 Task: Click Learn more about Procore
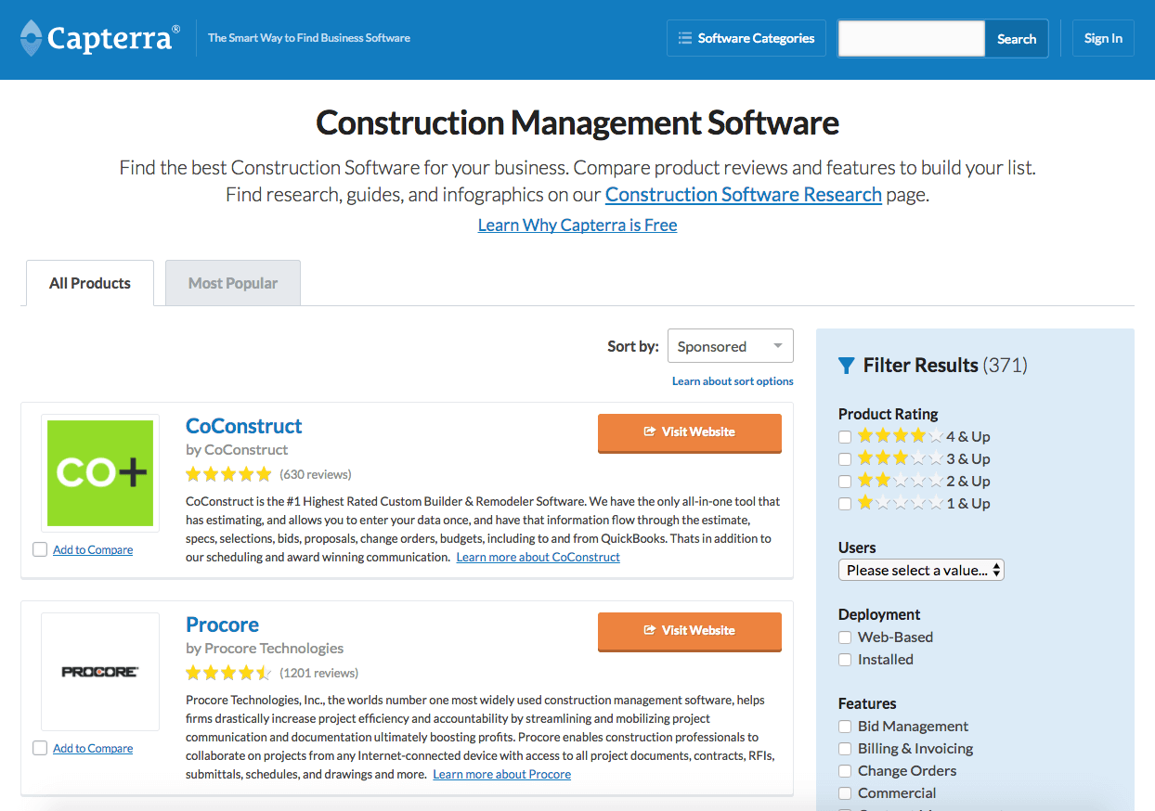[502, 774]
